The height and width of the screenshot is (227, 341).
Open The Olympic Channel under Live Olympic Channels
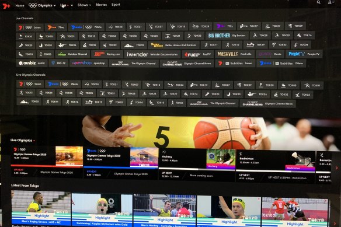click(213, 103)
